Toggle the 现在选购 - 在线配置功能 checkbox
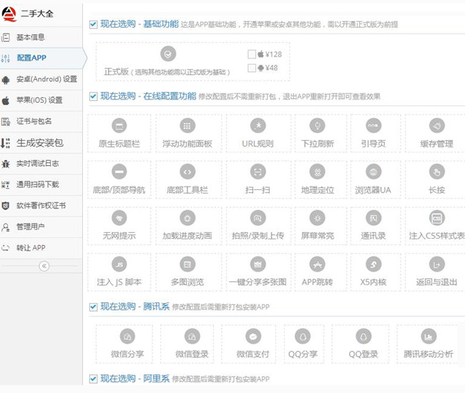The height and width of the screenshot is (393, 465). click(93, 96)
